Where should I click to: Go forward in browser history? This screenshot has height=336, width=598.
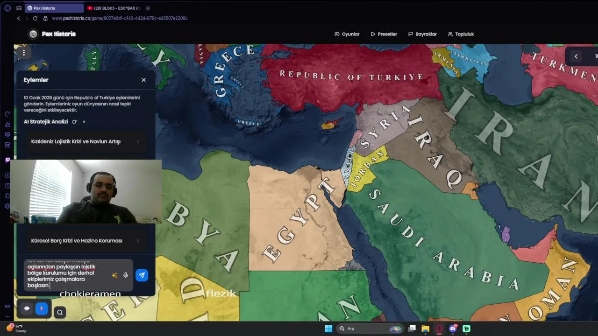pyautogui.click(x=27, y=18)
